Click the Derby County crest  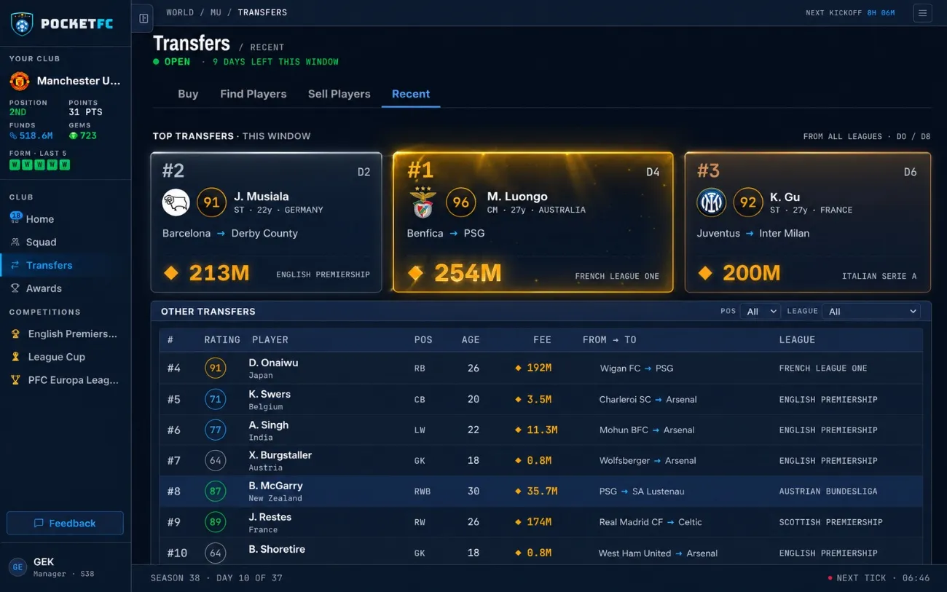pos(176,202)
